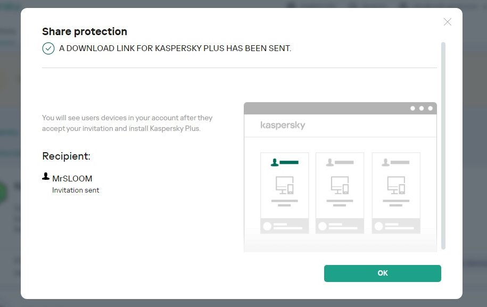Select the MrSLOOM recipient name

point(72,178)
